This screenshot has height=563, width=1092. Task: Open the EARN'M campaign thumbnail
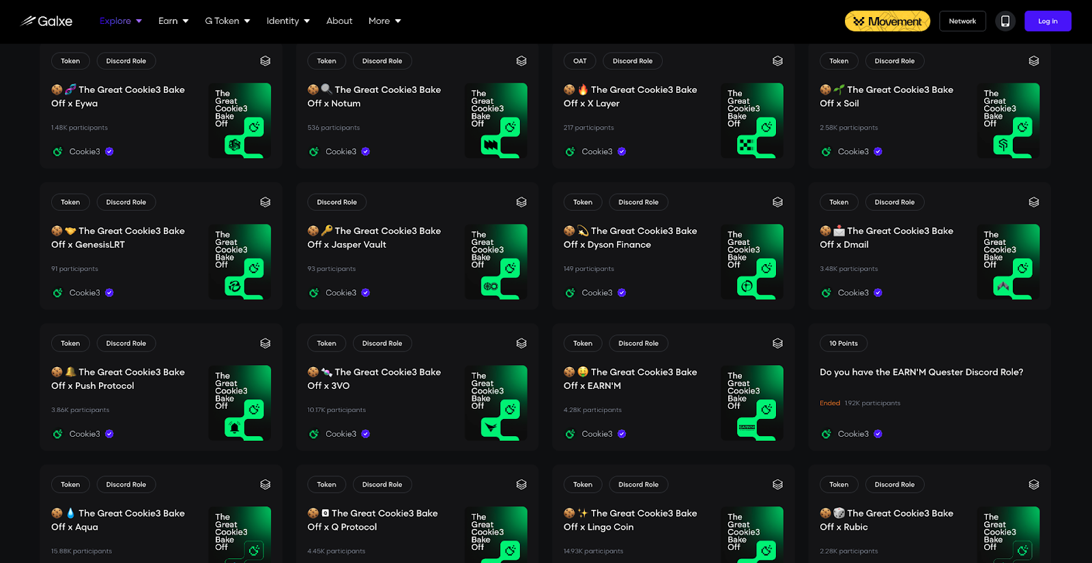752,403
